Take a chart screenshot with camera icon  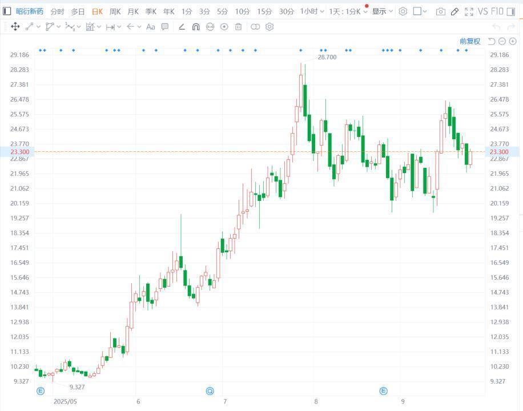[440, 11]
